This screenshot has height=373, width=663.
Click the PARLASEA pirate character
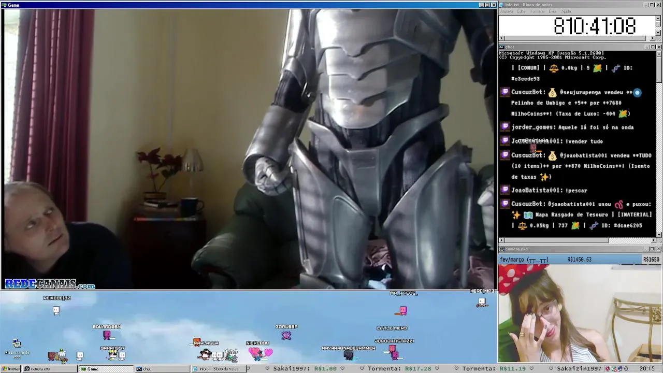(206, 353)
